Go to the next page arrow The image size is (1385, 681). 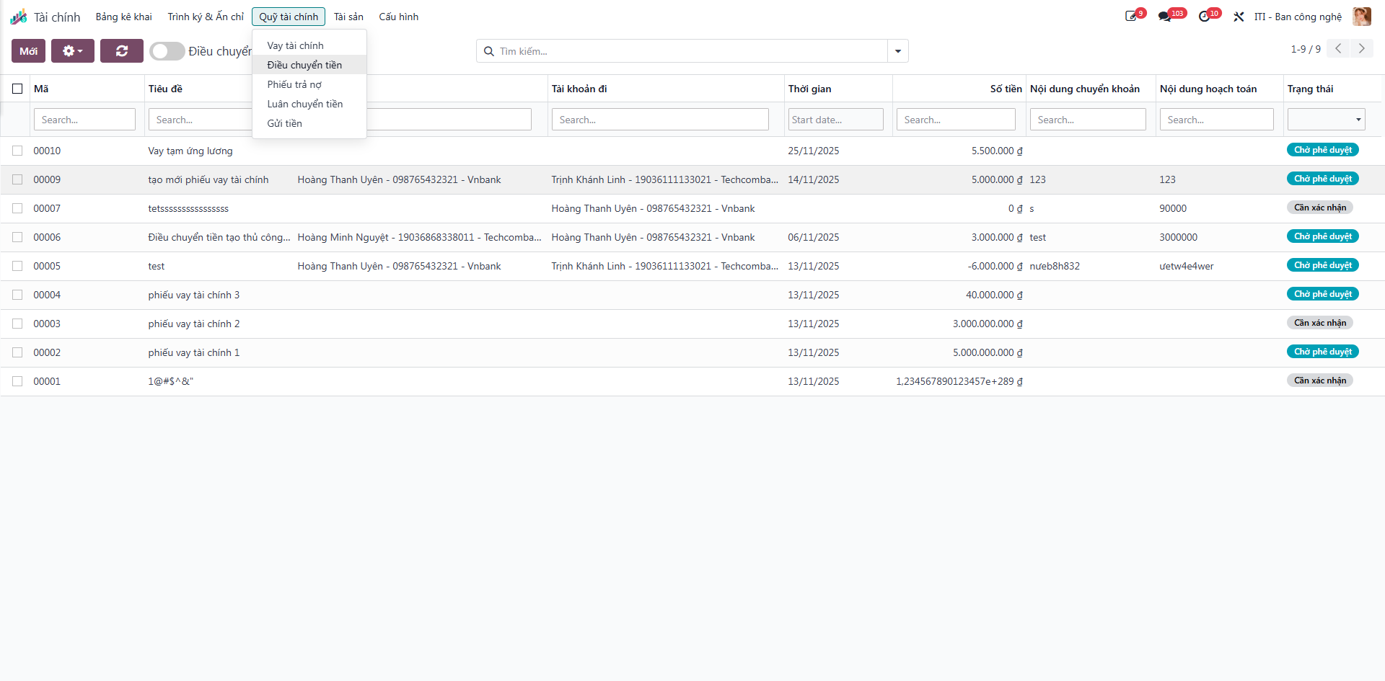click(x=1361, y=48)
